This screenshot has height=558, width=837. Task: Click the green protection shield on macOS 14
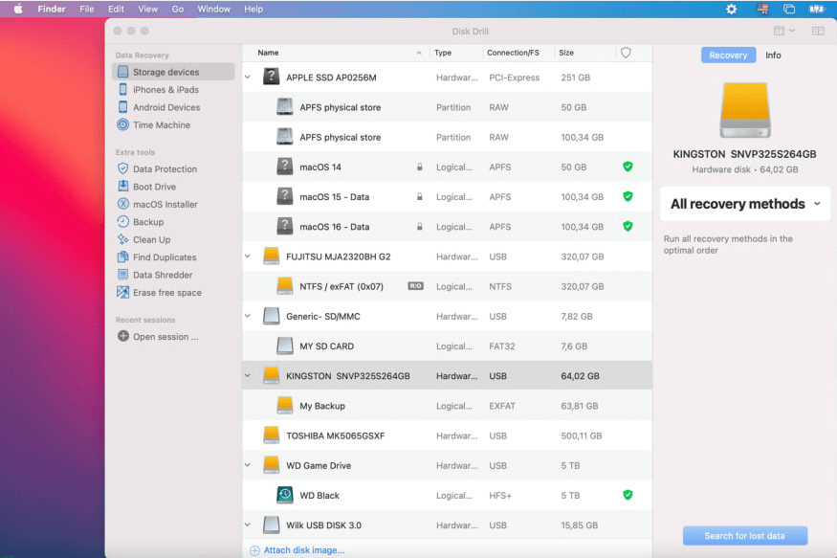pyautogui.click(x=628, y=167)
